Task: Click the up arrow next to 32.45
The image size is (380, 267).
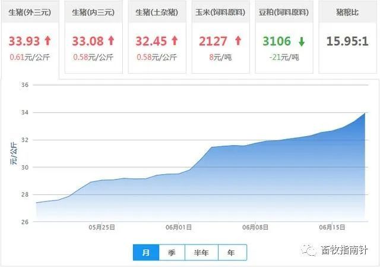Action: (x=175, y=41)
